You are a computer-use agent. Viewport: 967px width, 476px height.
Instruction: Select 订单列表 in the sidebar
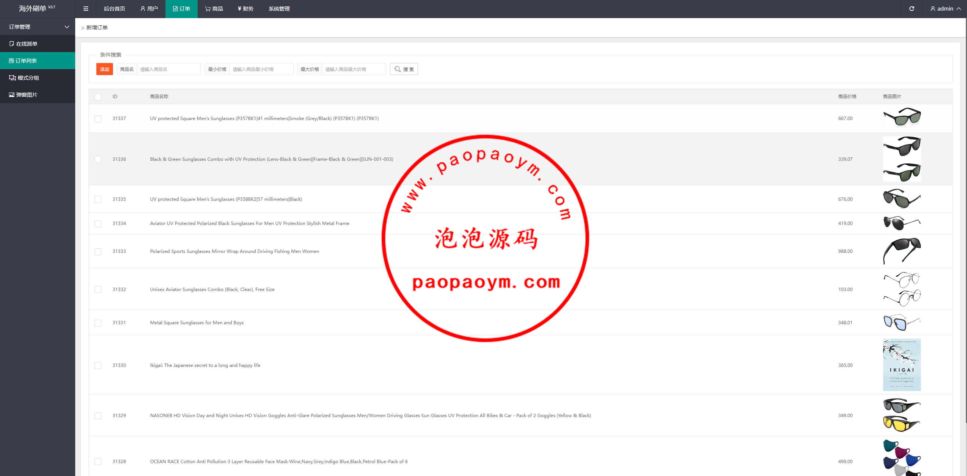point(38,61)
